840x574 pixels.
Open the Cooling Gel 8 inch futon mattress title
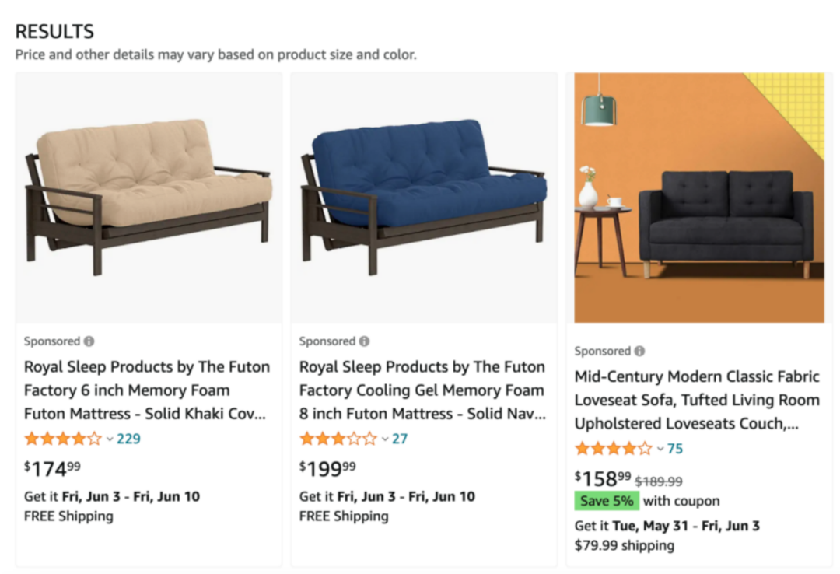pos(422,390)
